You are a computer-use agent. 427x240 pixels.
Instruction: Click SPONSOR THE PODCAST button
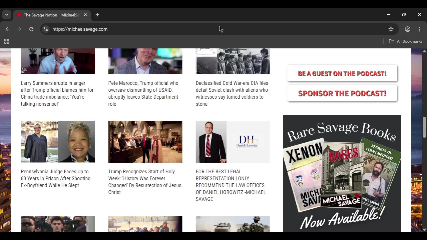click(x=342, y=93)
